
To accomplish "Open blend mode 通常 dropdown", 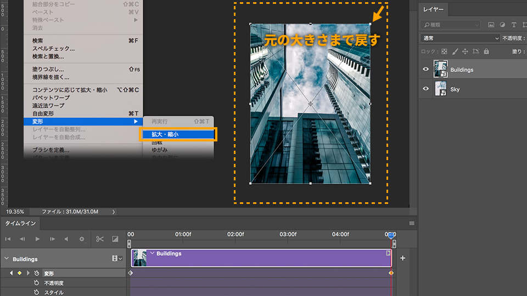I will point(460,38).
